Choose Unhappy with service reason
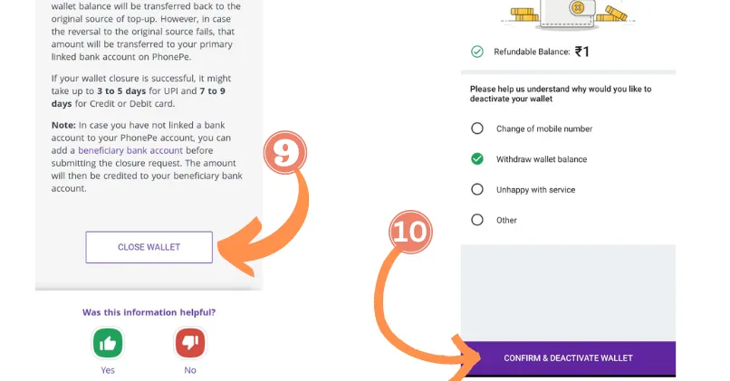Viewport: 730px width, 381px height. 476,189
